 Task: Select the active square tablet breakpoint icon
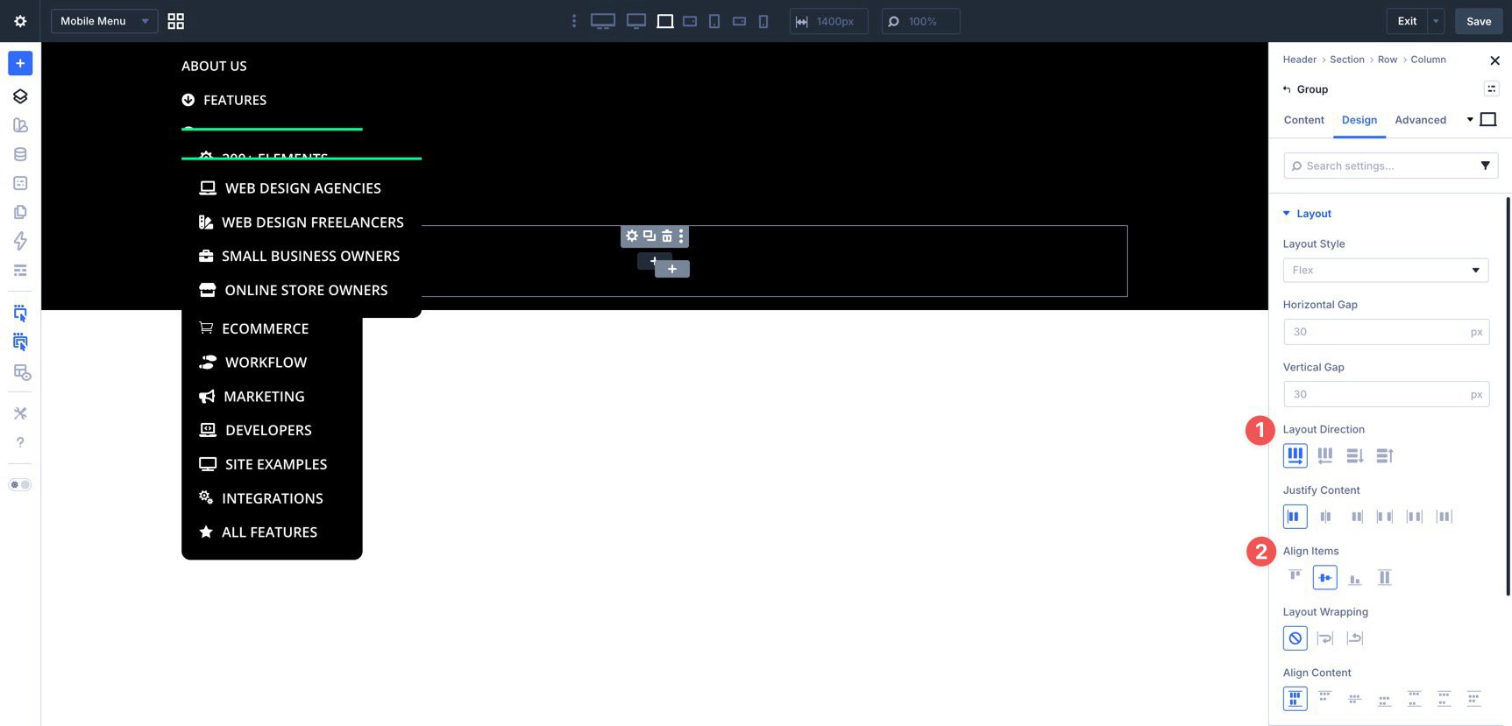(x=665, y=21)
